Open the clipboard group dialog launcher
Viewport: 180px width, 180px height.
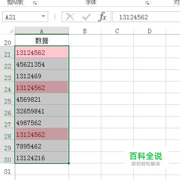click(35, 3)
